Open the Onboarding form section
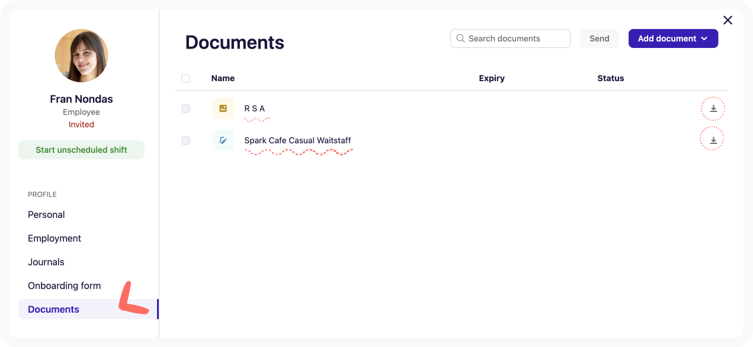 click(65, 285)
